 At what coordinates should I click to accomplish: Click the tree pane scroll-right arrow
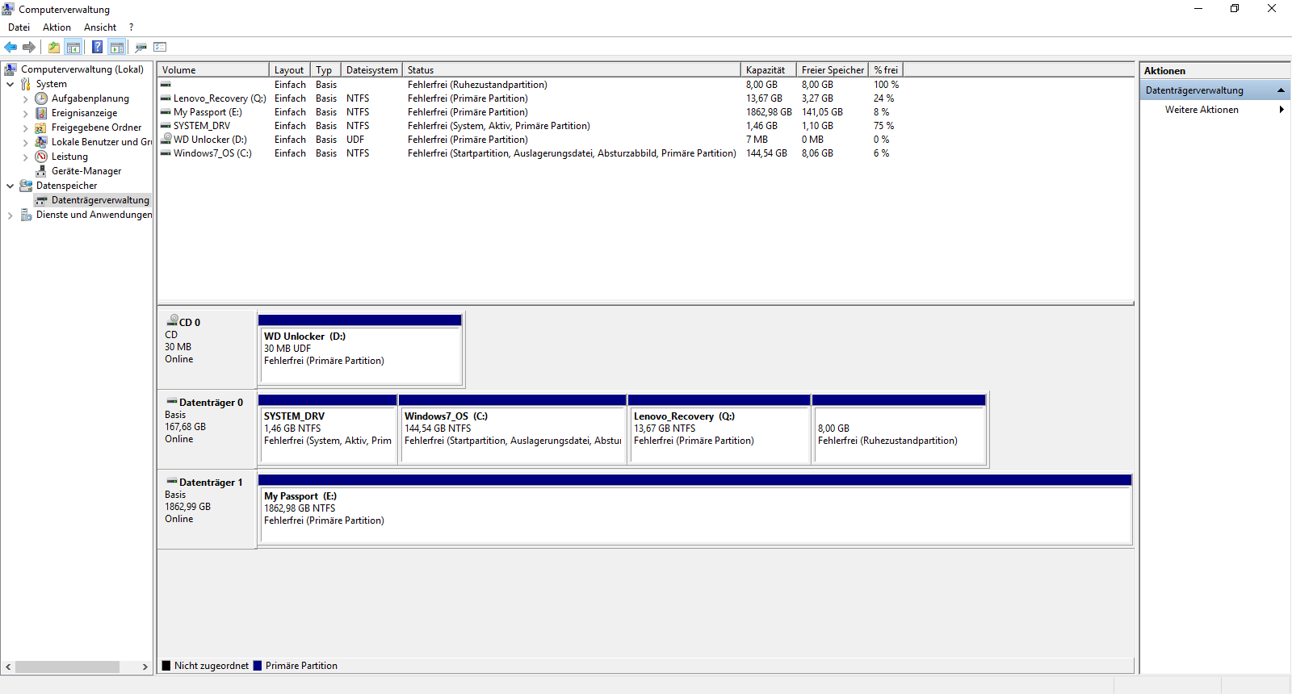click(145, 667)
